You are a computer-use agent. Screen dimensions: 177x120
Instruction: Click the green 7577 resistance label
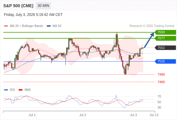click(165, 38)
